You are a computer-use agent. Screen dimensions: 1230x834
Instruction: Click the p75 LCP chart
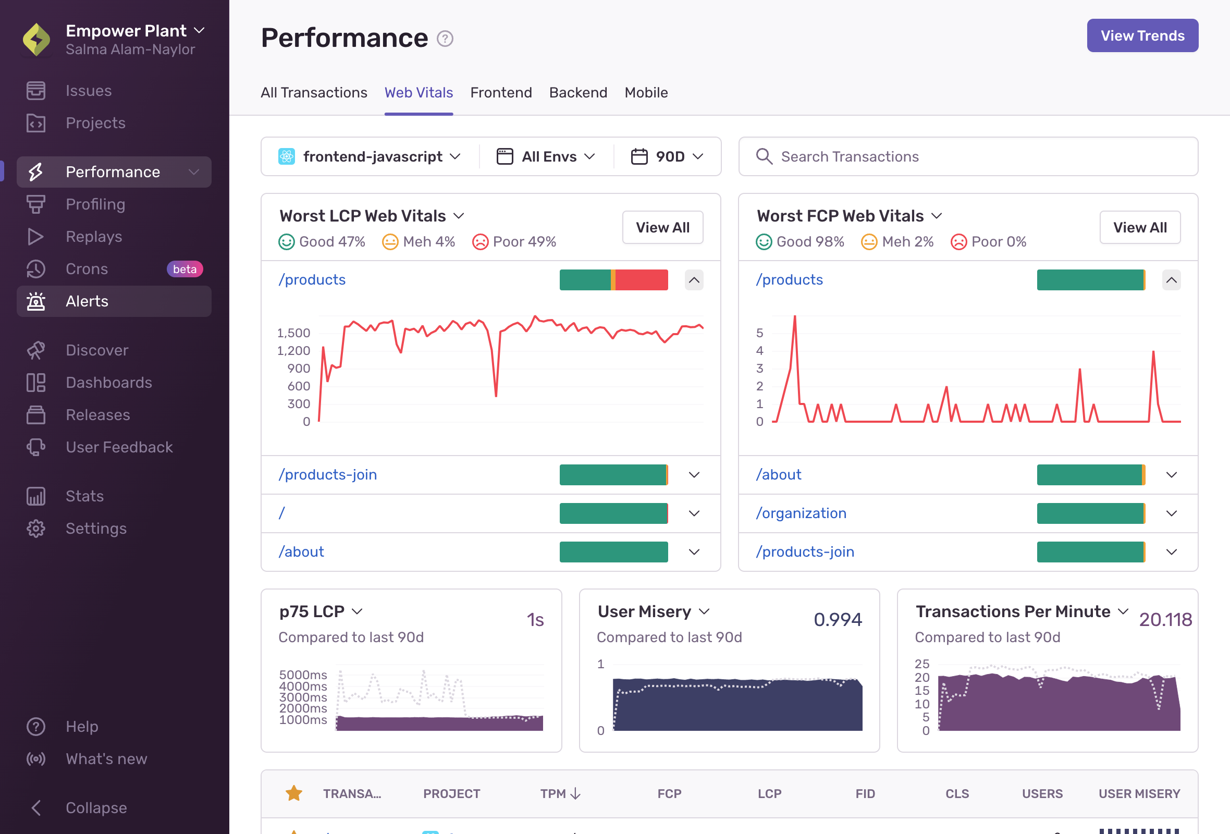pos(439,698)
